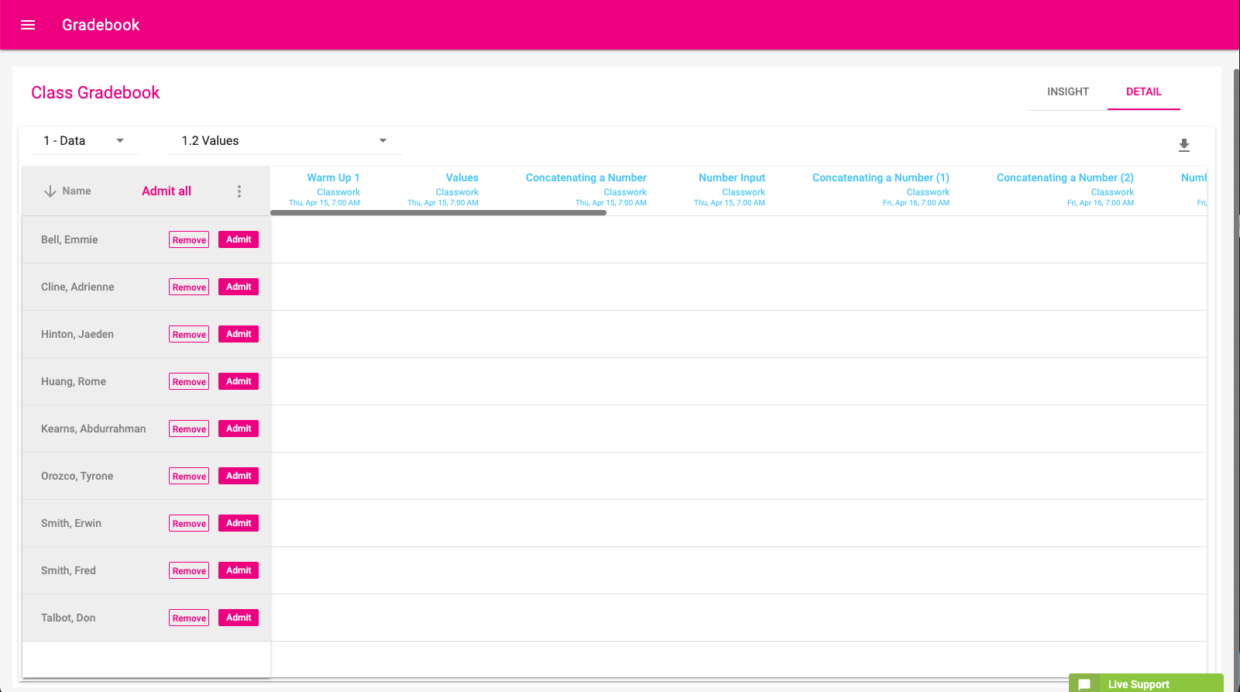Viewport: 1240px width, 692px height.
Task: Open Concatenating a Number (1) assignment
Action: (x=881, y=177)
